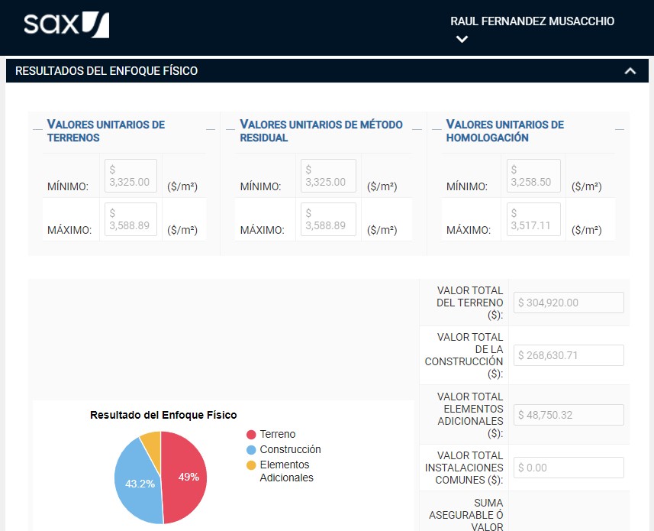This screenshot has height=531, width=654.
Task: Collapse Resultados del Enfoque Físico section
Action: point(630,71)
